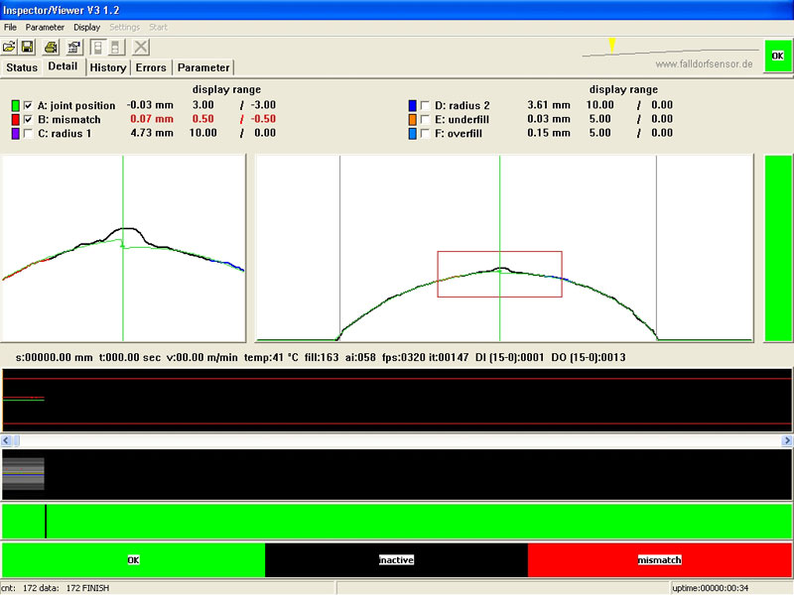Screen dimensions: 794x595
Task: Click the mismatch lower range value -0.50
Action: pos(263,119)
